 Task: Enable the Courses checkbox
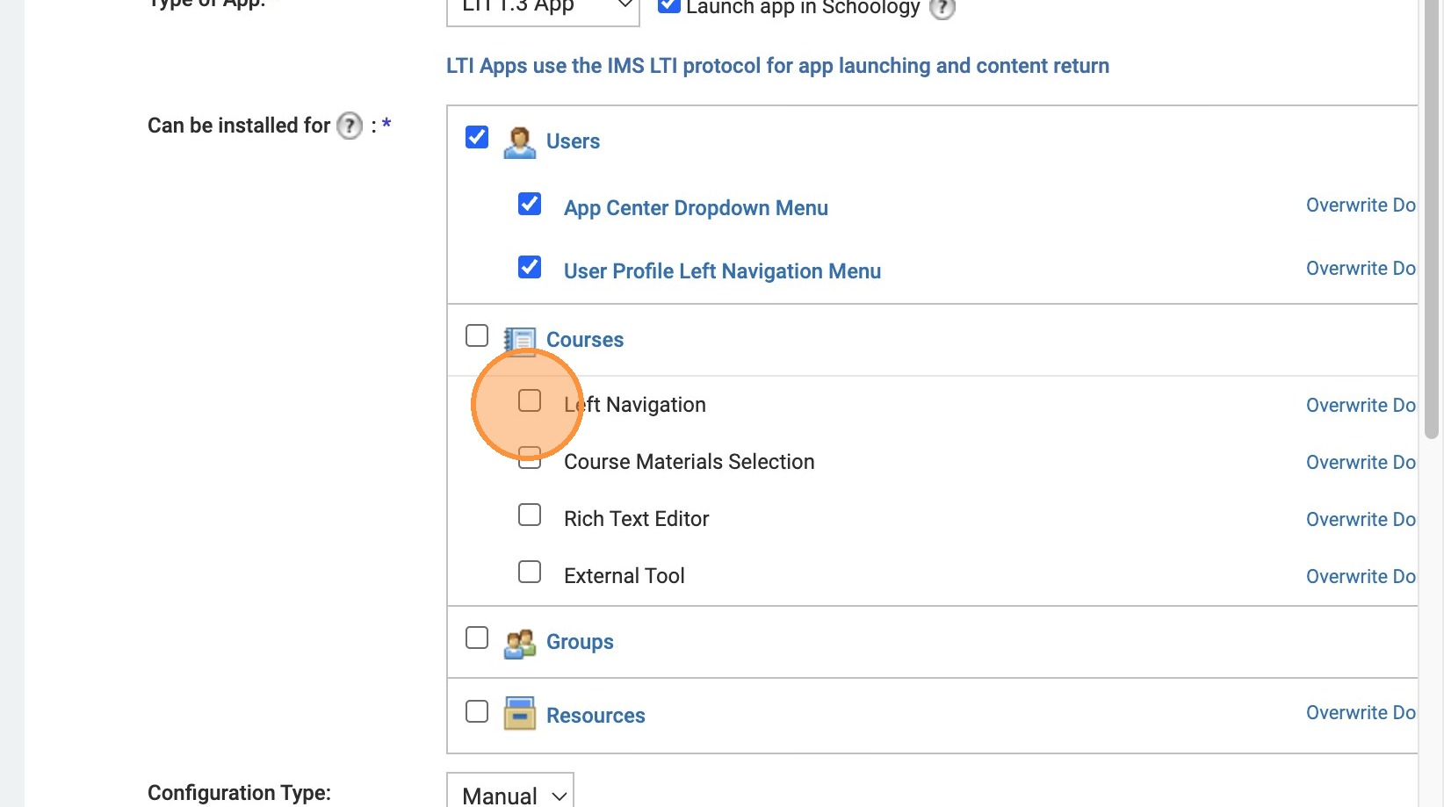click(477, 335)
